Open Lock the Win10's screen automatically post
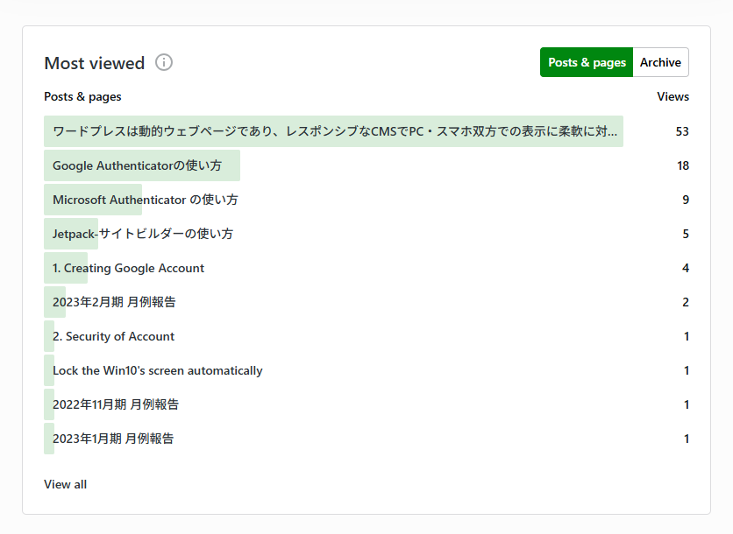This screenshot has width=733, height=534. pos(157,370)
